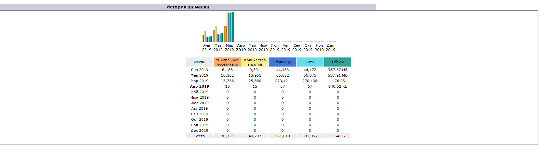Select the yellow "Количество визитов" column header

click(255, 62)
